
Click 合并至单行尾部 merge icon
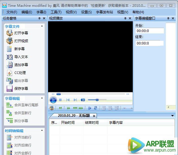pos(10,105)
